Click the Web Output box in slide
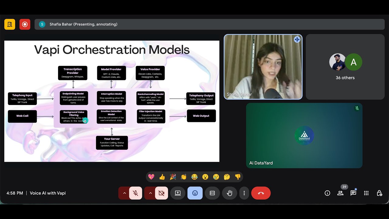Screen dimensions: 389x219 [201, 116]
